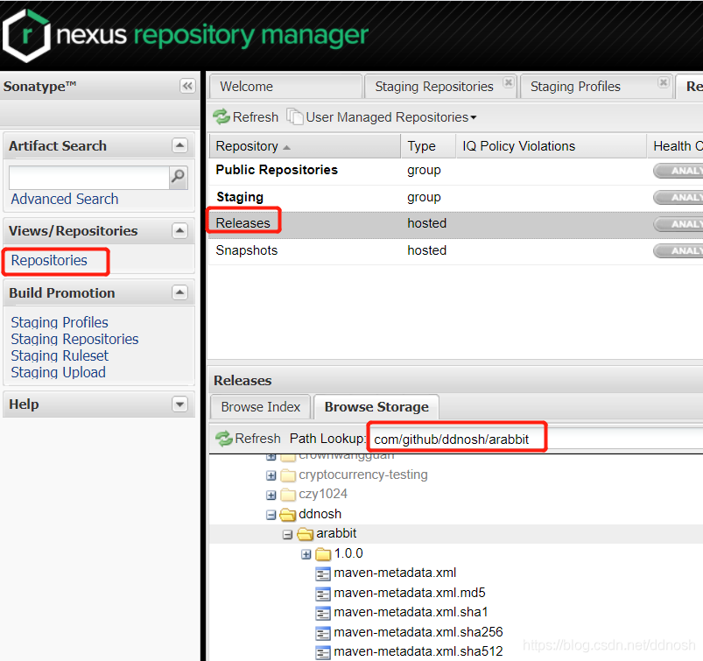Click the Artifact Search magnifier icon
The width and height of the screenshot is (703, 661).
pyautogui.click(x=179, y=177)
